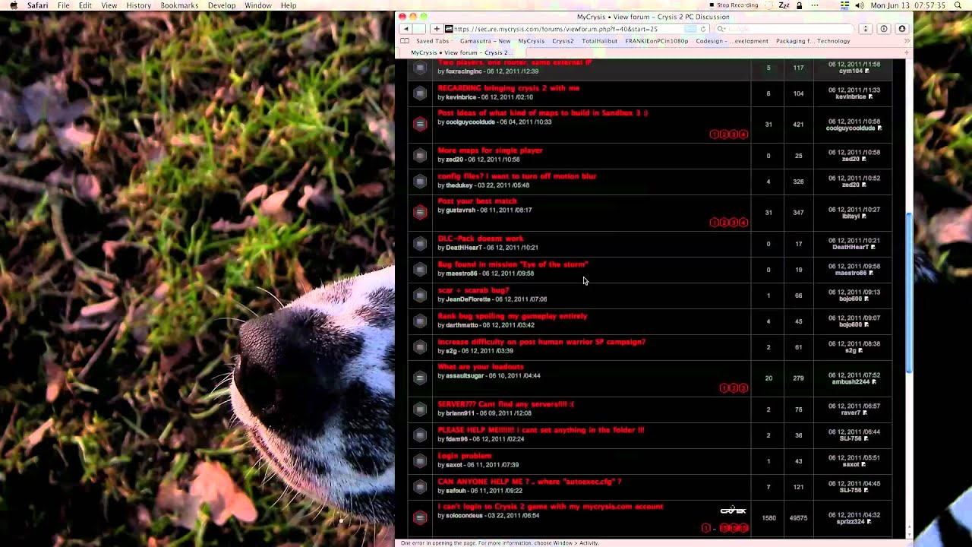Click the Zzz sleep icon in menu bar
Screen dimensions: 972x547
(784, 5)
